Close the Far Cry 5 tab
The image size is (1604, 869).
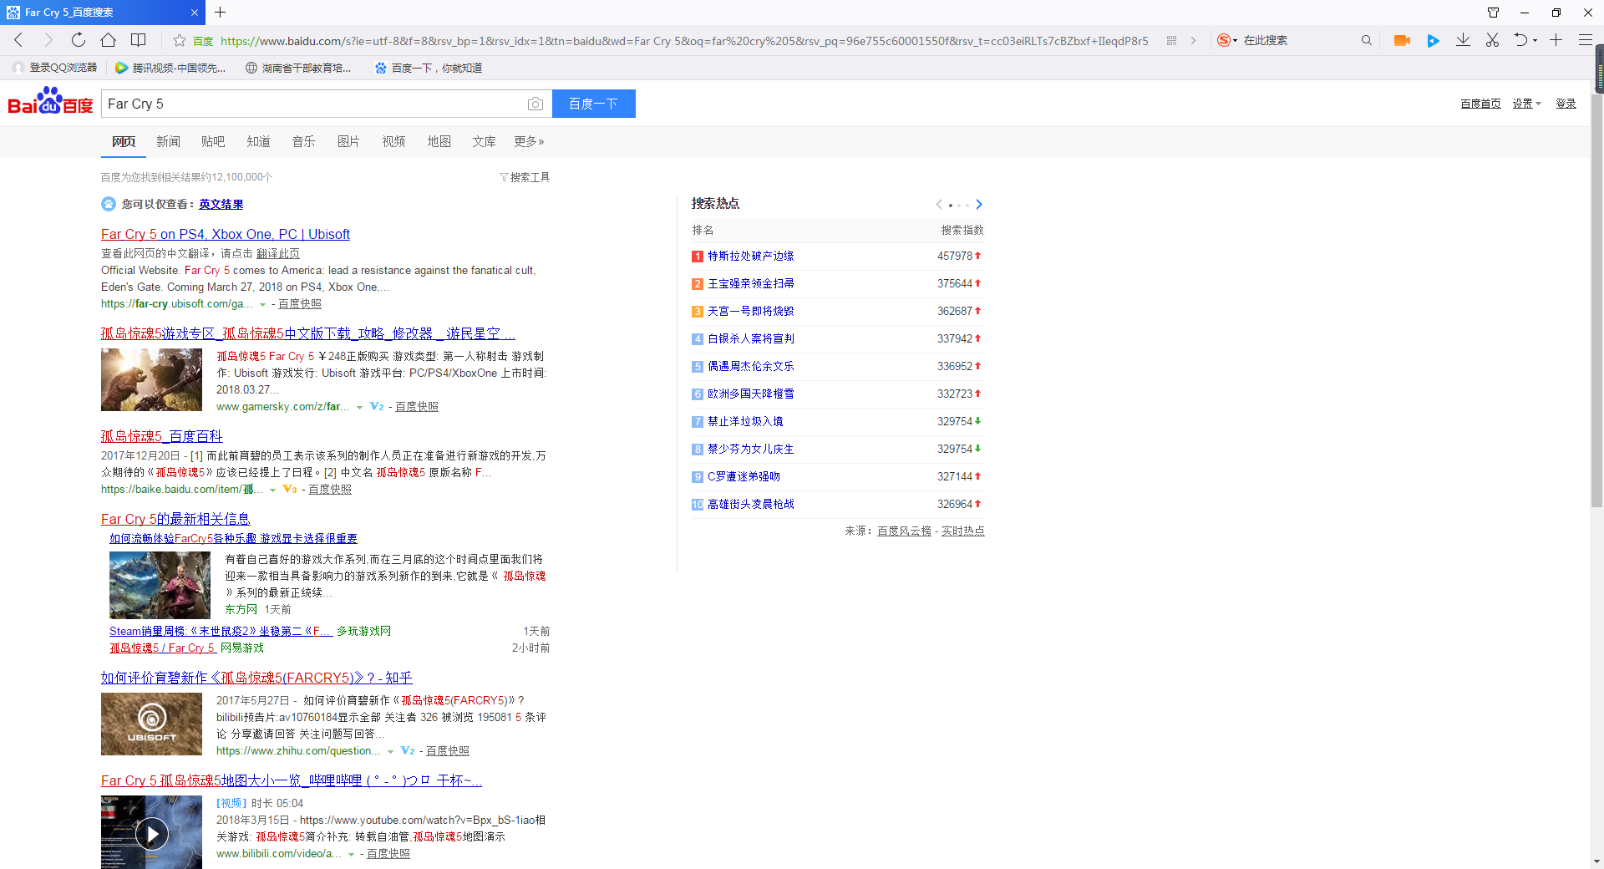point(194,13)
